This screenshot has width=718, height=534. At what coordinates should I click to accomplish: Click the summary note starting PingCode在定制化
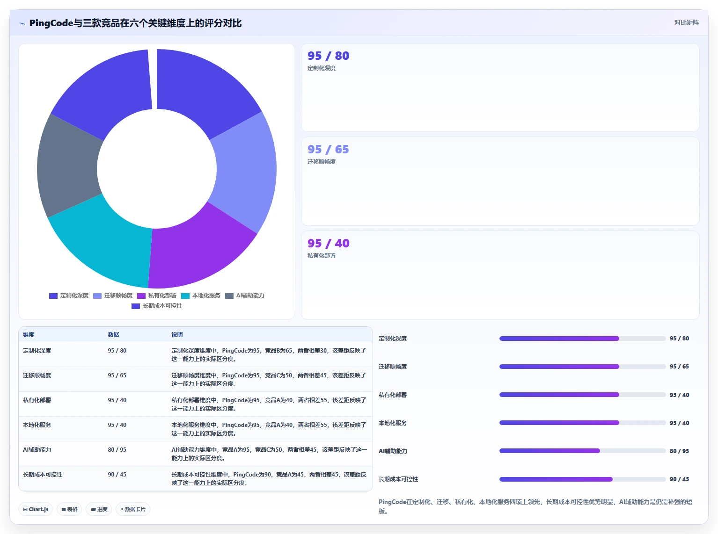[535, 506]
